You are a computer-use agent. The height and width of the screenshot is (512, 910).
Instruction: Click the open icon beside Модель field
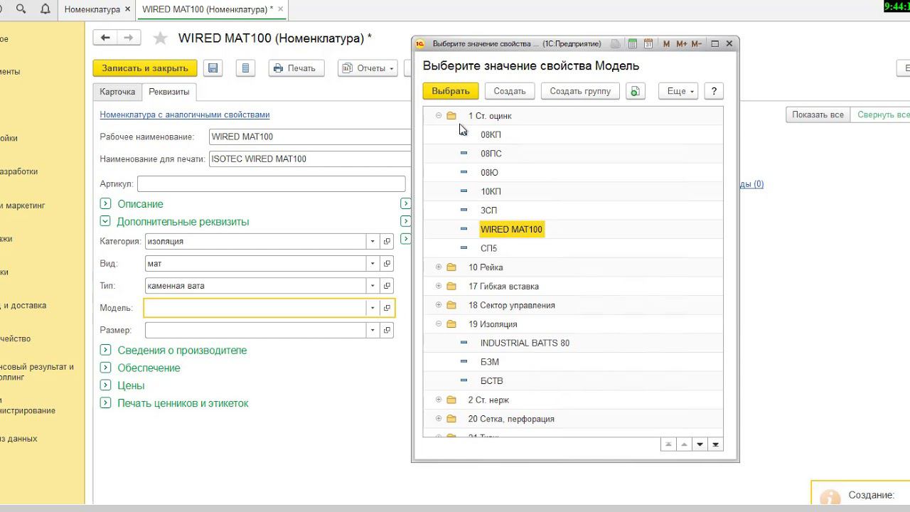(387, 308)
